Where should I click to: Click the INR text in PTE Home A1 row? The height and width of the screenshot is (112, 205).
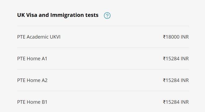[185, 59]
